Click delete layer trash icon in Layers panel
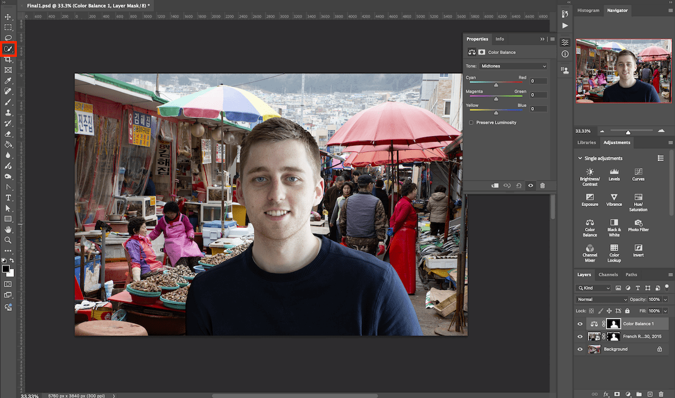675x398 pixels. [x=661, y=393]
